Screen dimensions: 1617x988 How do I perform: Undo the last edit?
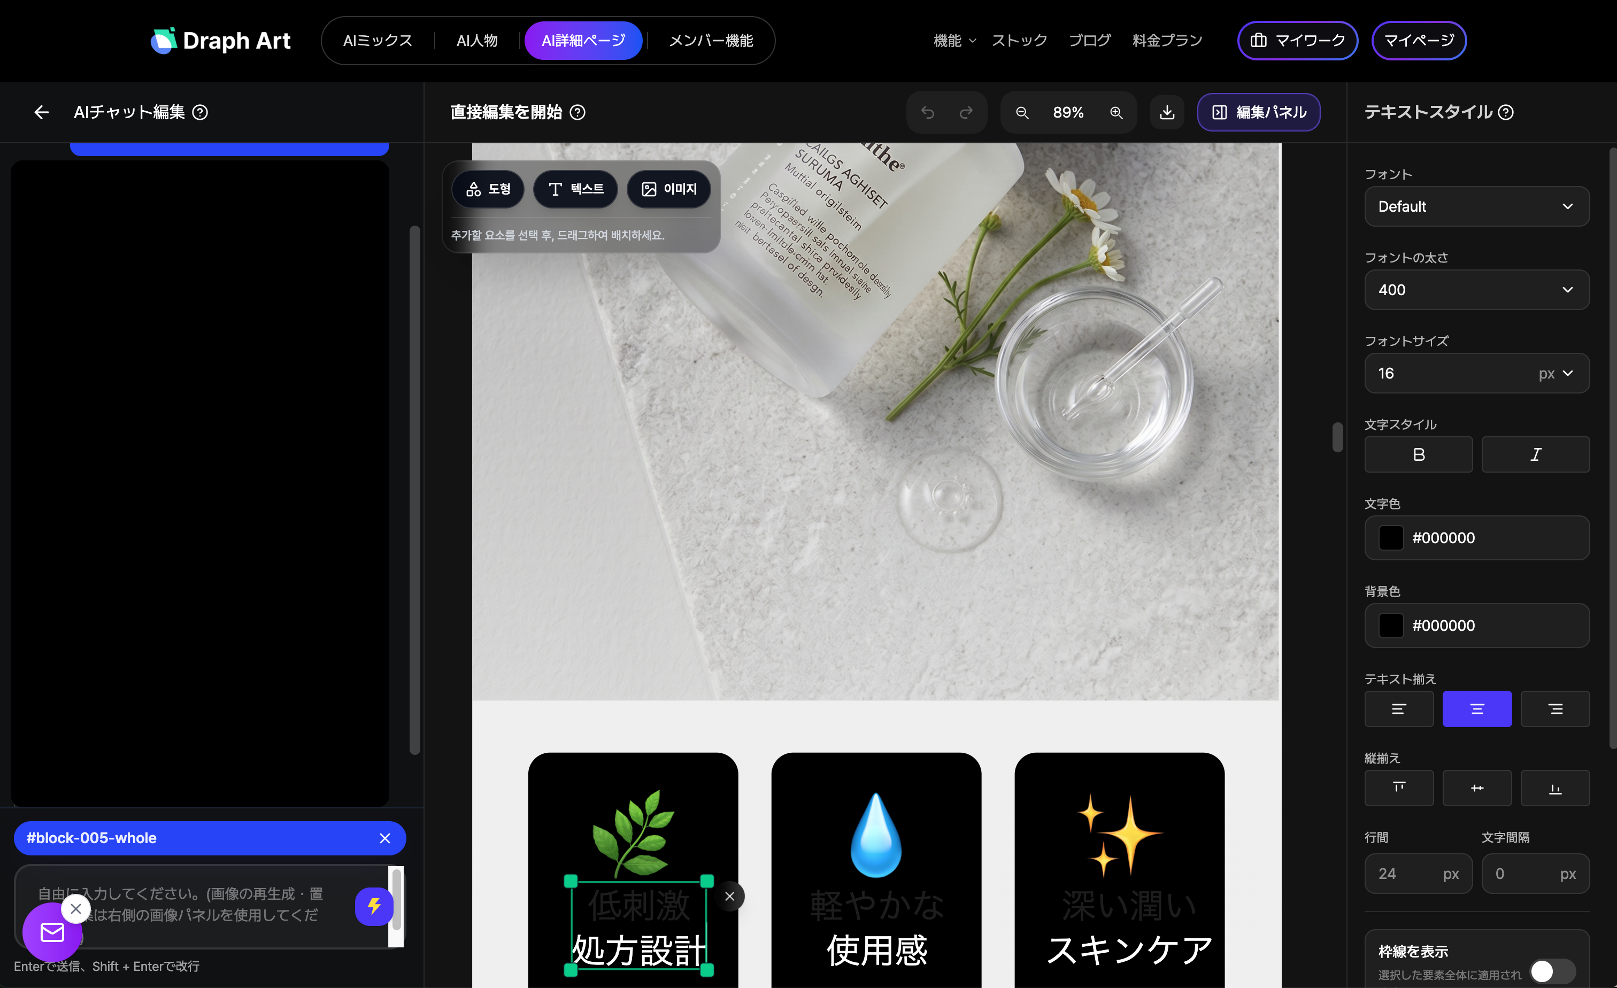tap(927, 112)
